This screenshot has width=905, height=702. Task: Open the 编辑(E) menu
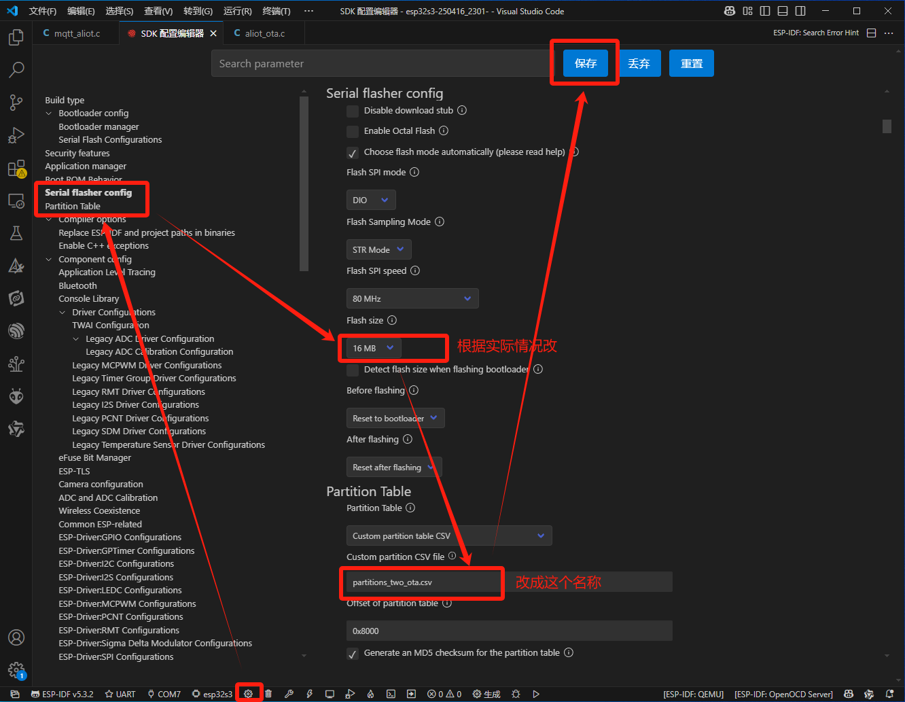tap(81, 11)
